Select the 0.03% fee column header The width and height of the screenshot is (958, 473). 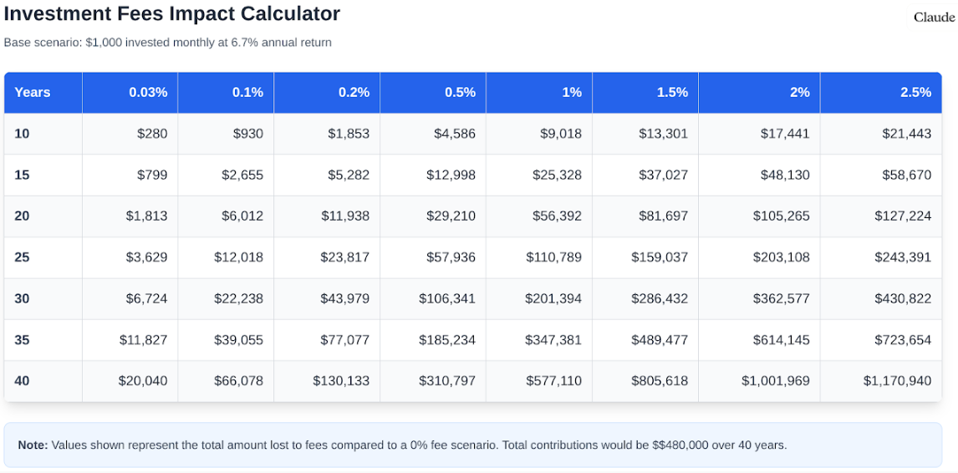pyautogui.click(x=148, y=92)
